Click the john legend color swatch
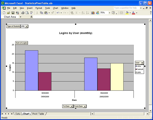Screen dimensions: 153x120 (136, 72)
